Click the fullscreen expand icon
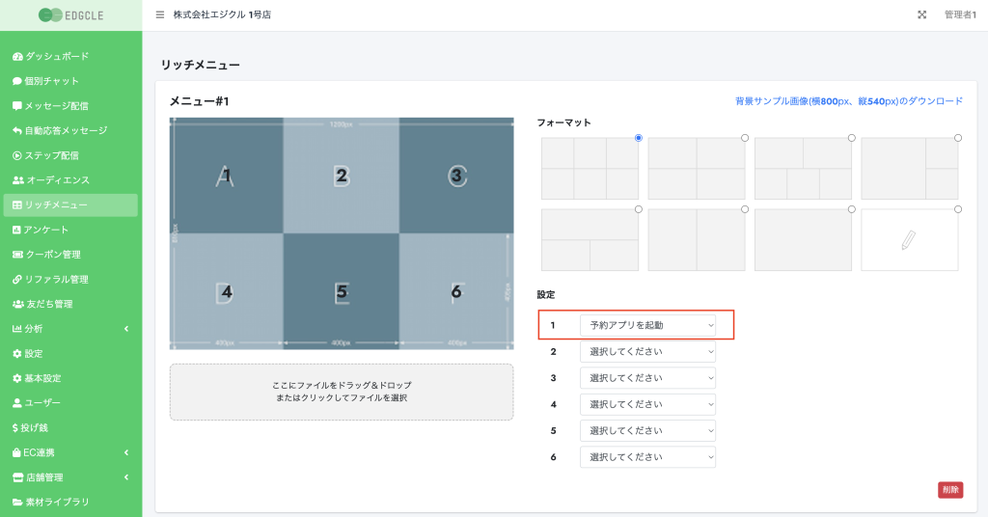 pos(921,14)
